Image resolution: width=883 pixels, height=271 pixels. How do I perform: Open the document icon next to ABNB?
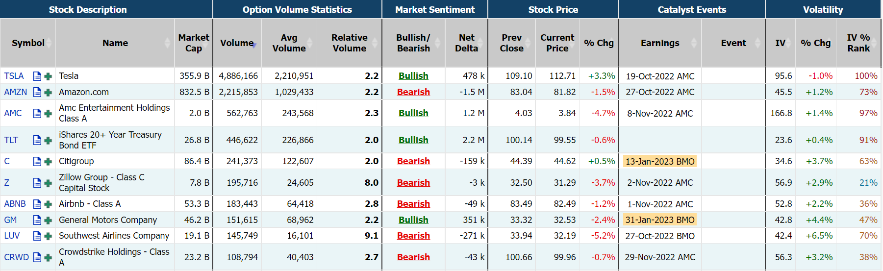[37, 204]
